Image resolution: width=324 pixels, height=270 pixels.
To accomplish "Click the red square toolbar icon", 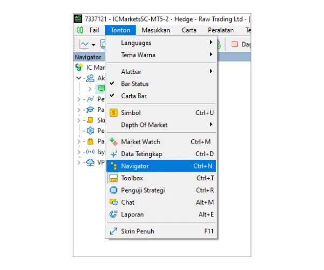I will tap(234, 44).
